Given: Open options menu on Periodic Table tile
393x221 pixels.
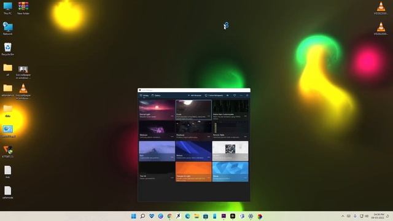Looking at the screenshot, I should point(246,136).
